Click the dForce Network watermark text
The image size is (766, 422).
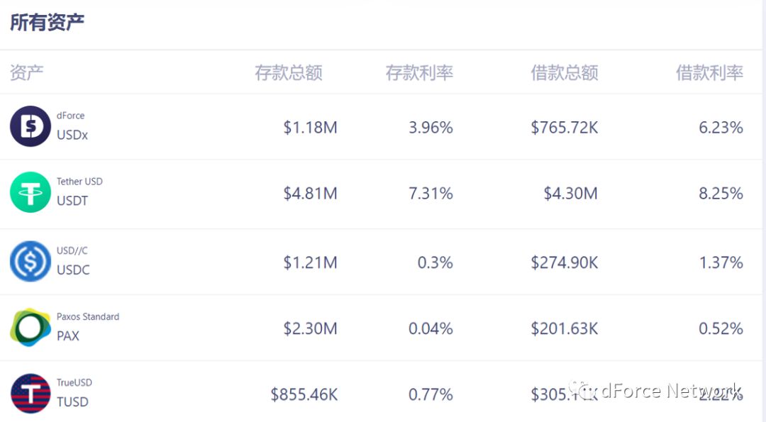point(660,389)
